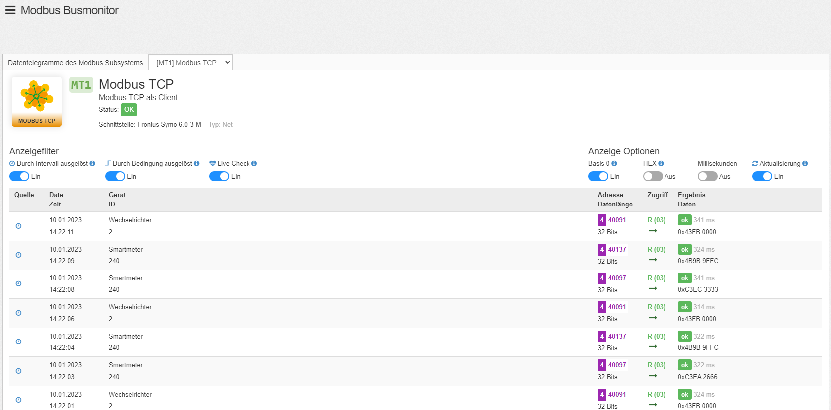831x410 pixels.
Task: Click info icon next to Aktualisierung
Action: (x=805, y=163)
